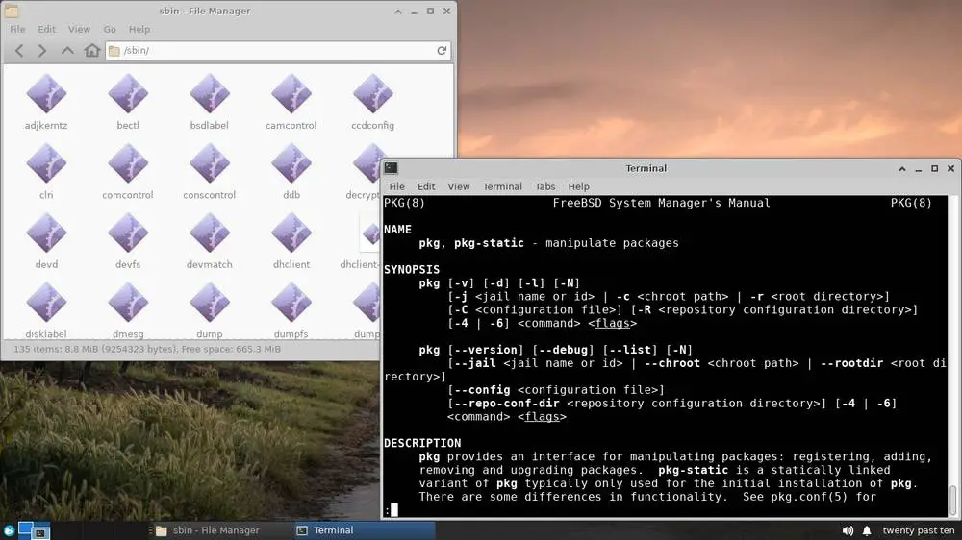Select the comcontrol file icon

click(x=128, y=163)
